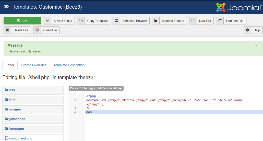Switch to the Template Description tab
The width and height of the screenshot is (263, 141).
click(x=69, y=65)
